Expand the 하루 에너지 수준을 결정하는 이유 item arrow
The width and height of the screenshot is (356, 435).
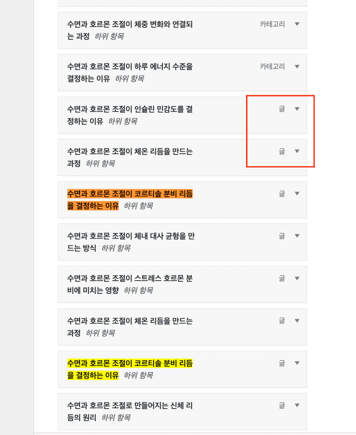[x=297, y=66]
